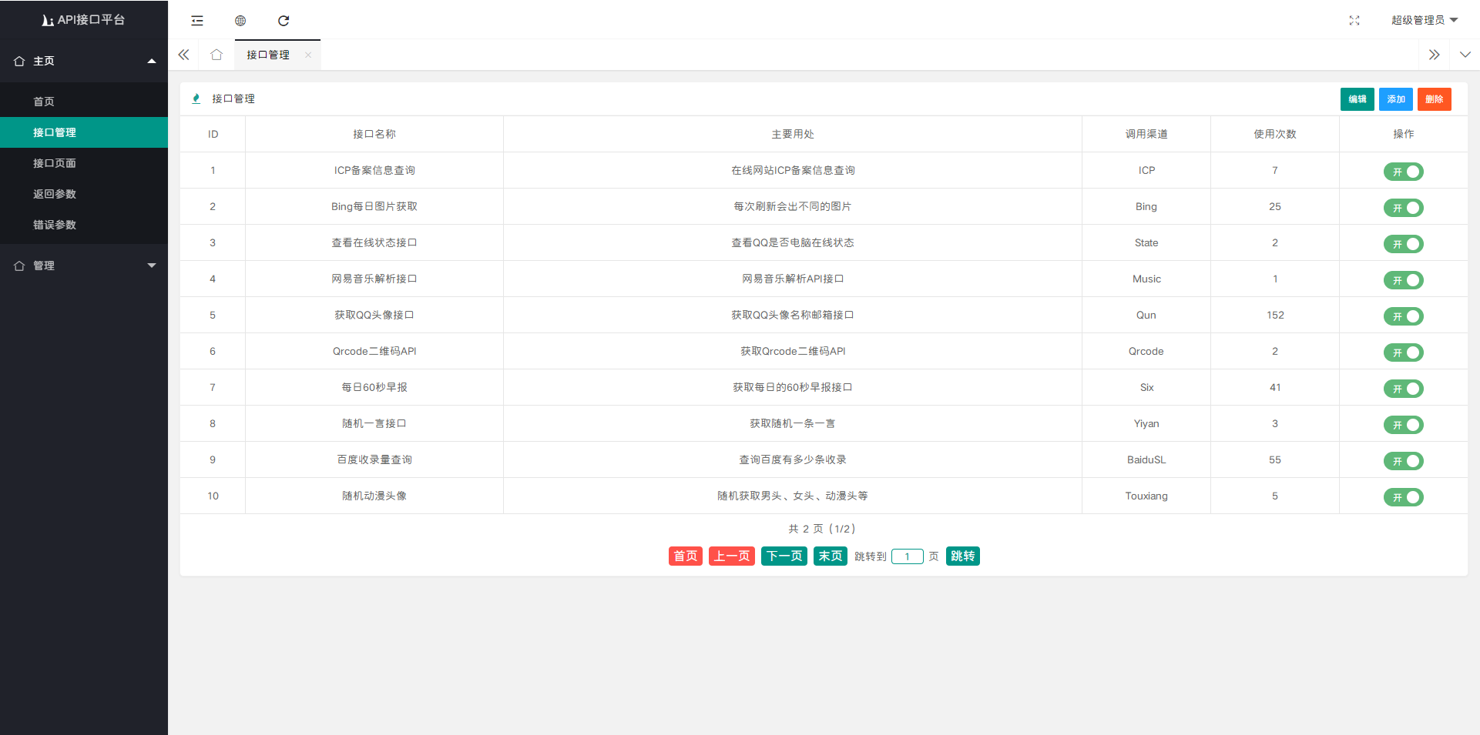The image size is (1480, 735).
Task: Open 首页 in the sidebar
Action: point(84,102)
